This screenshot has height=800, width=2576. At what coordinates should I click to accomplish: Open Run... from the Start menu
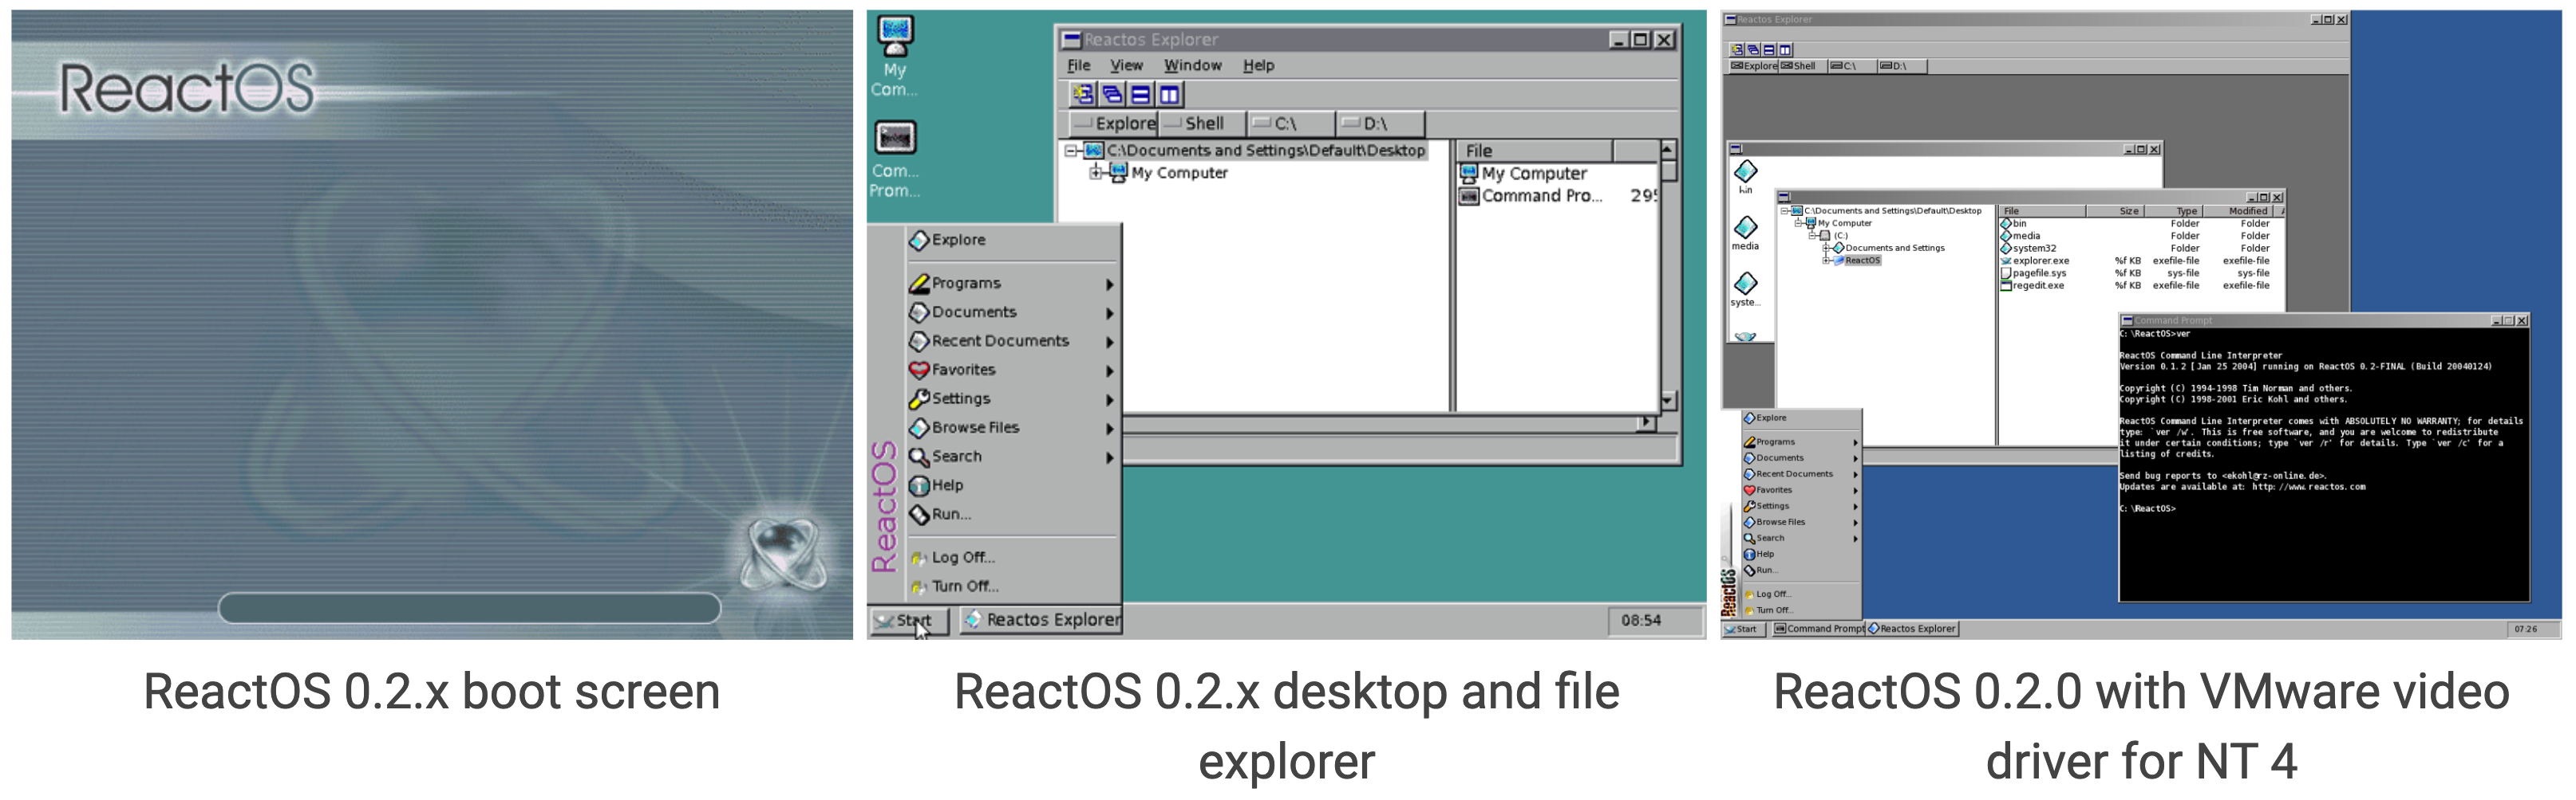950,513
